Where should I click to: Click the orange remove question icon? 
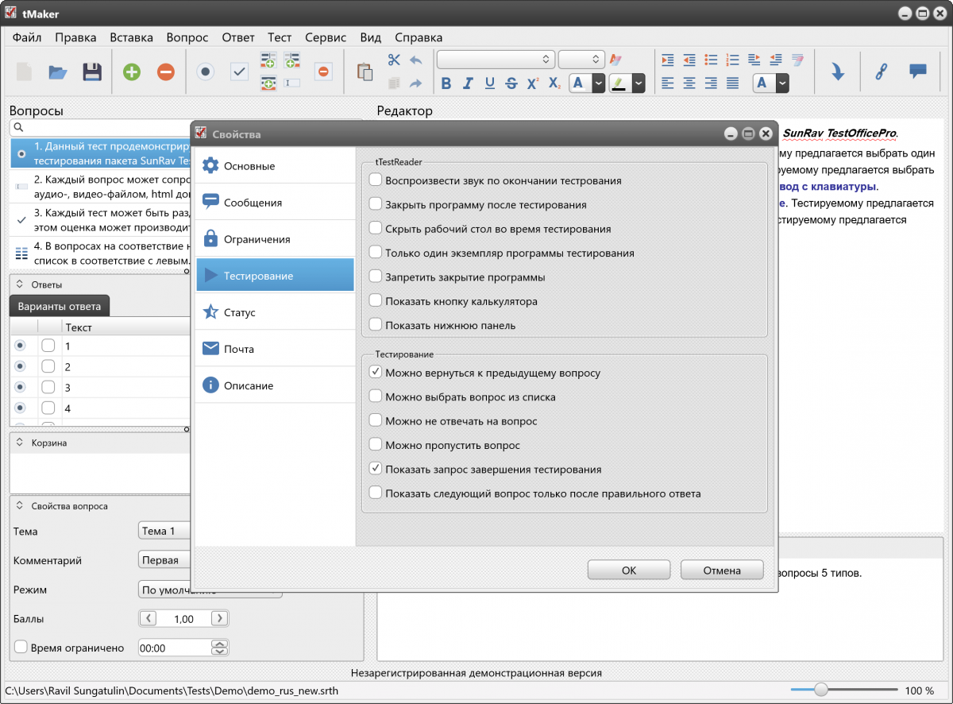tap(165, 72)
